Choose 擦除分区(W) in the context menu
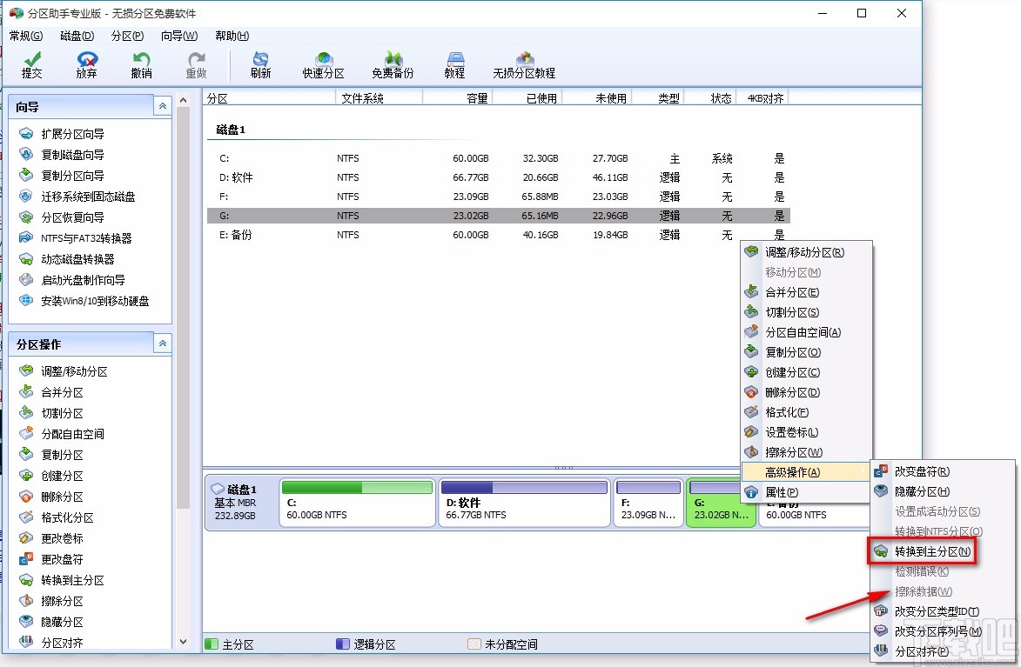 pos(806,452)
